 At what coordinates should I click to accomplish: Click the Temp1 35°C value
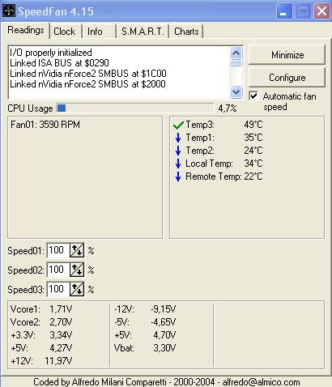click(x=253, y=138)
